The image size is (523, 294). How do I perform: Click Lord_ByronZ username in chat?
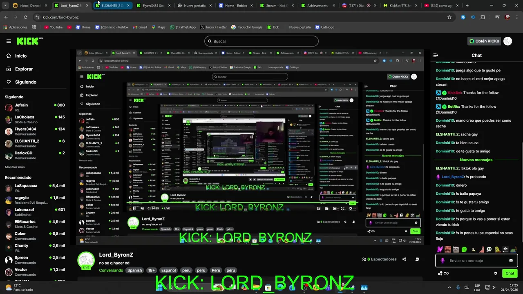452,177
